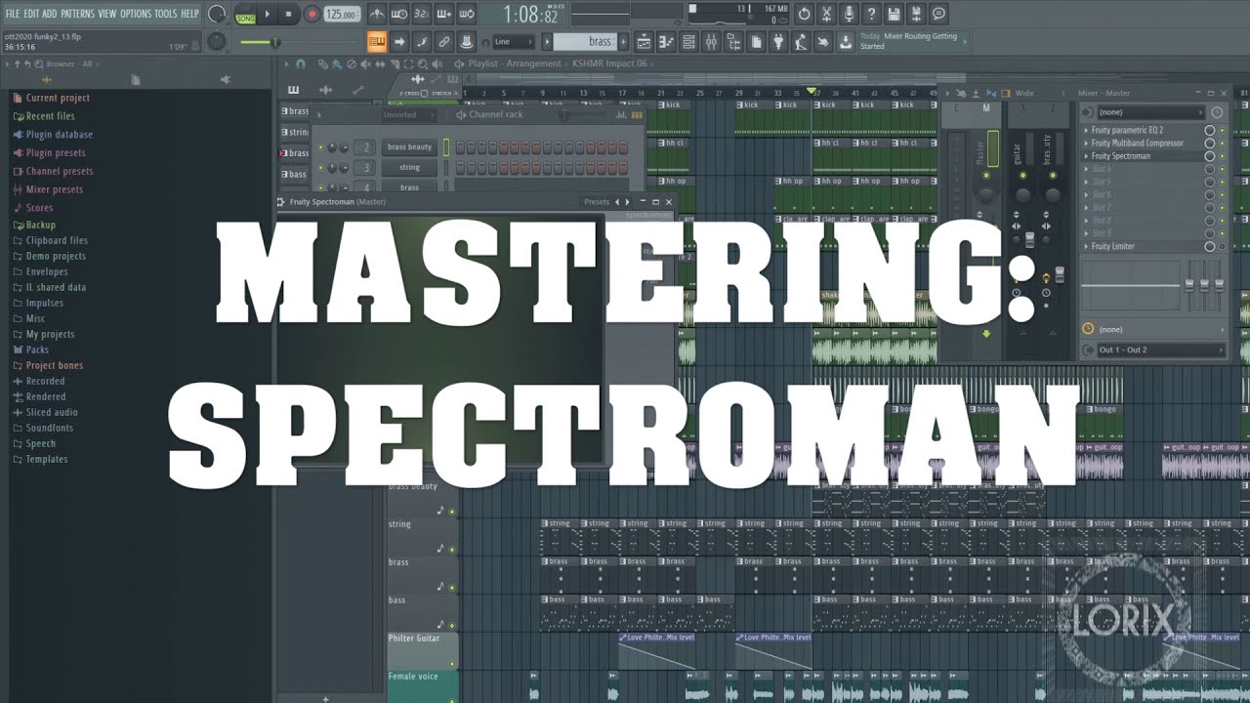Open the Templates folder
Screen dimensions: 1250x703
pyautogui.click(x=47, y=459)
